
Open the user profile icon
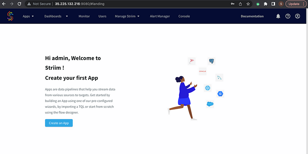click(298, 16)
